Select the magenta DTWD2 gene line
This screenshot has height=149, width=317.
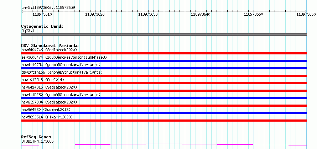[164, 145]
